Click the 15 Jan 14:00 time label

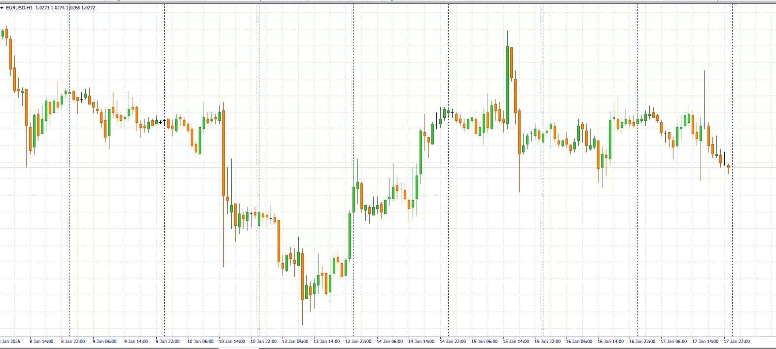pos(516,341)
